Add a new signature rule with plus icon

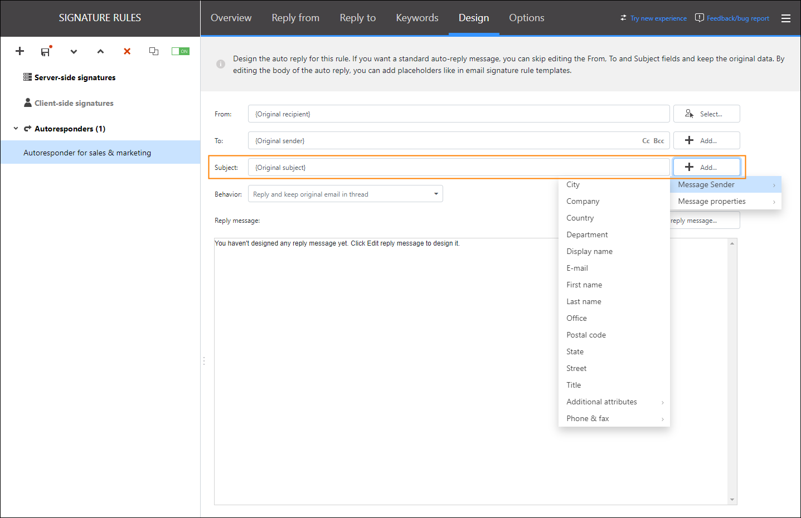[20, 51]
